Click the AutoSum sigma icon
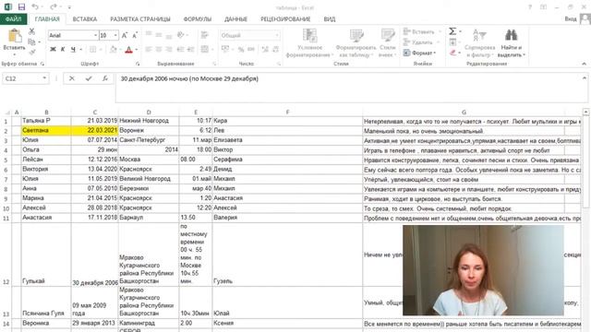 [452, 31]
